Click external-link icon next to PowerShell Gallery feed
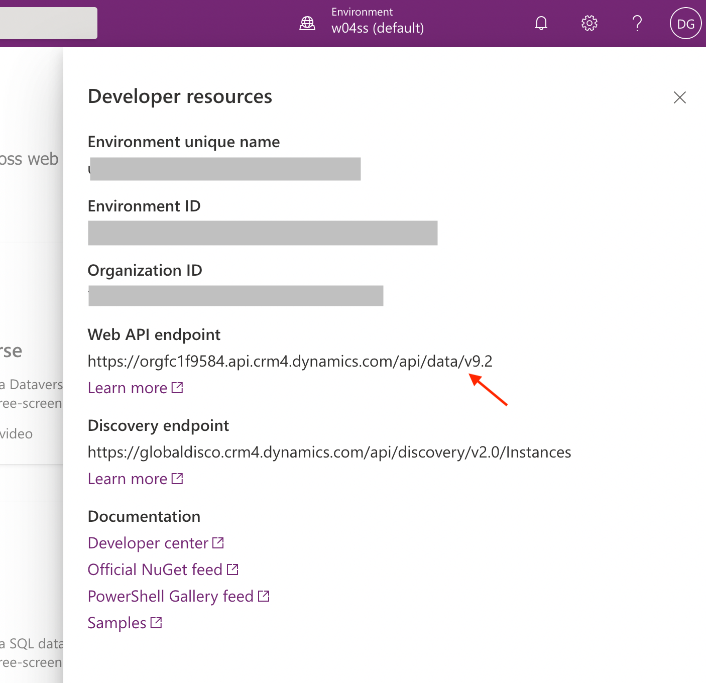This screenshot has height=683, width=706. coord(264,596)
